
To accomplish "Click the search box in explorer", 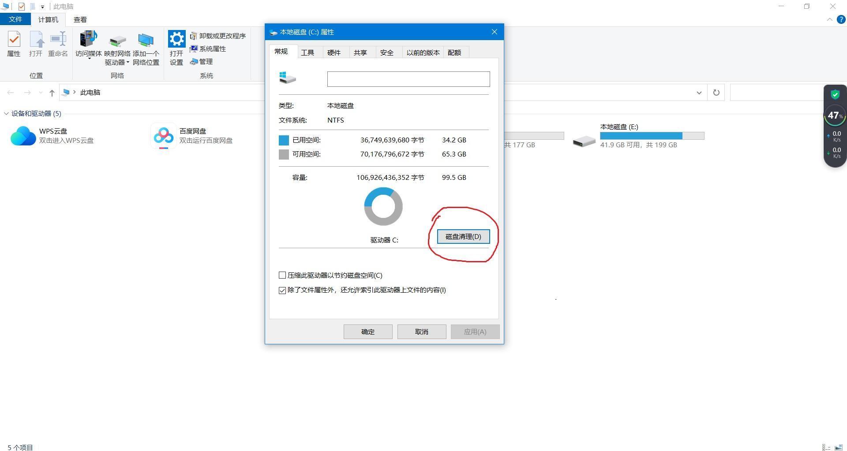I will [777, 93].
